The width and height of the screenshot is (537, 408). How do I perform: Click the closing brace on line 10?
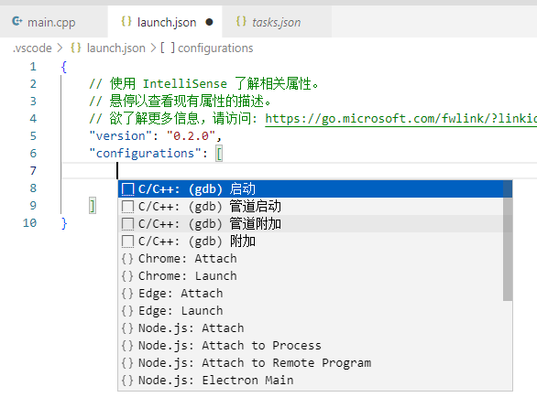(64, 223)
